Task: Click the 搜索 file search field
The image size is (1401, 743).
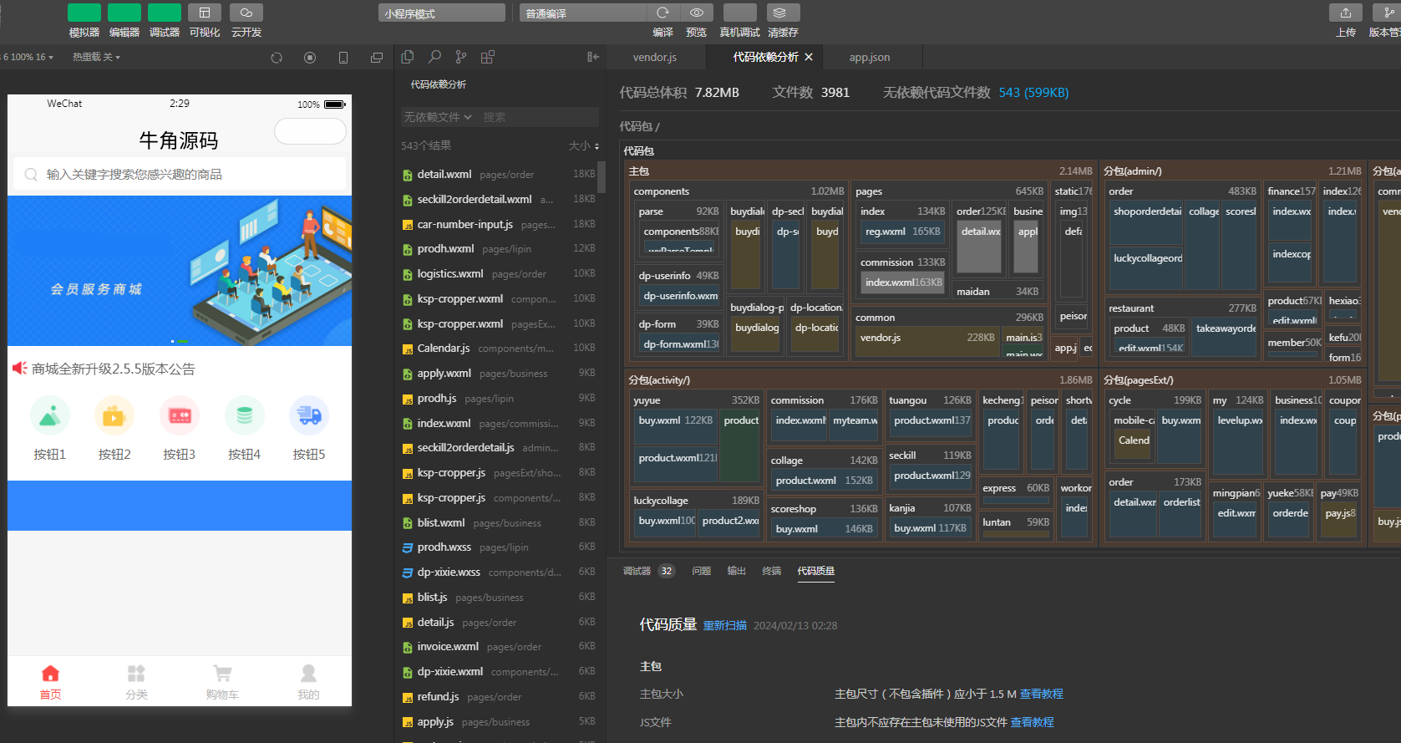Action: pyautogui.click(x=539, y=117)
